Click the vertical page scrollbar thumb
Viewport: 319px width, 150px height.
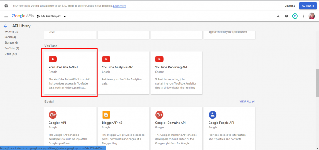point(317,83)
